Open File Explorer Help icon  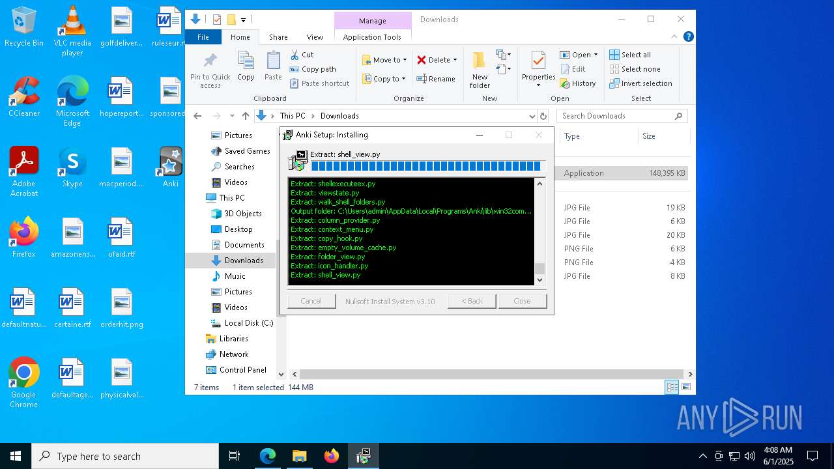[x=688, y=37]
